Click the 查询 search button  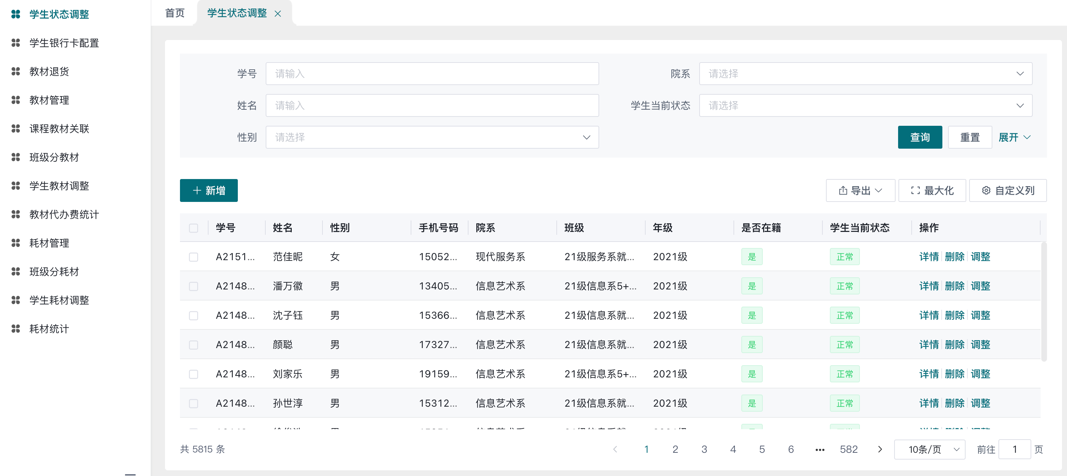click(x=920, y=138)
